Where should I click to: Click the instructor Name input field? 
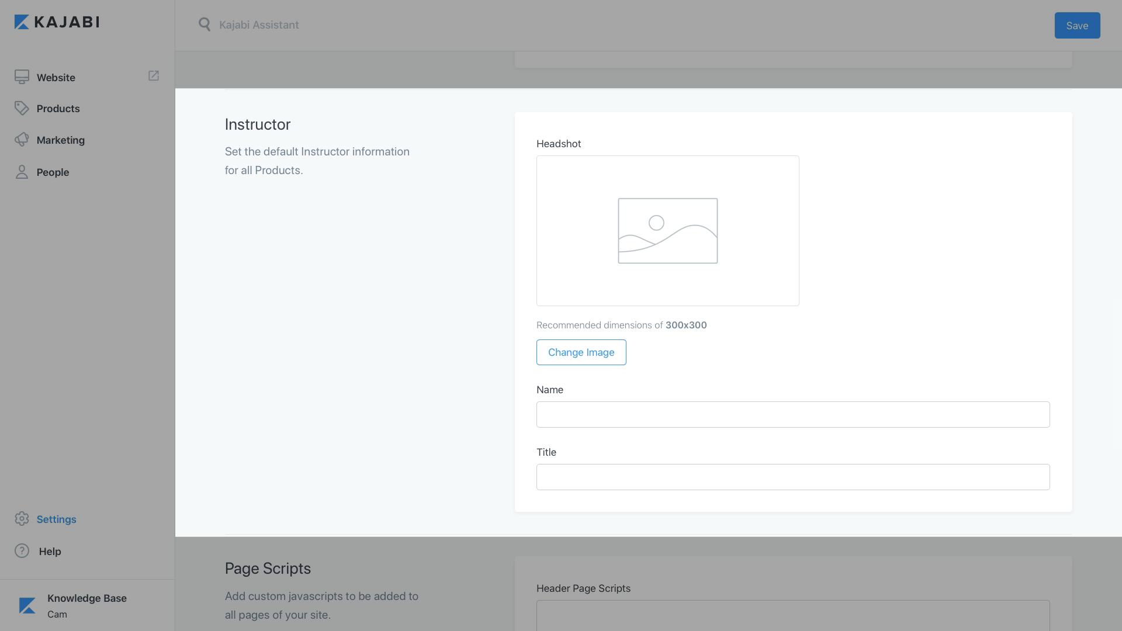792,414
